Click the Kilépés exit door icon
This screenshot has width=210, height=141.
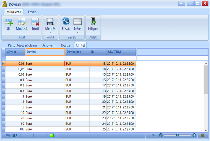pyautogui.click(x=93, y=22)
